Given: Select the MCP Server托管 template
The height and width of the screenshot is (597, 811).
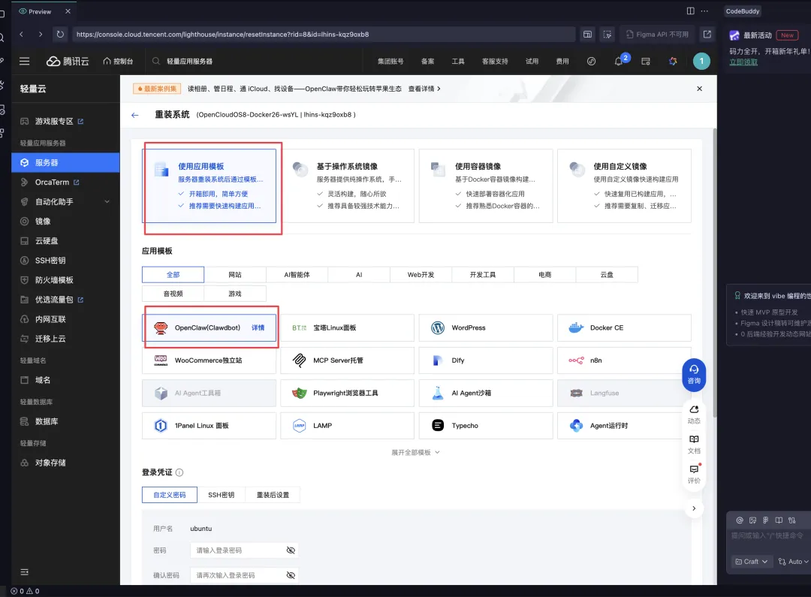Looking at the screenshot, I should pyautogui.click(x=347, y=360).
